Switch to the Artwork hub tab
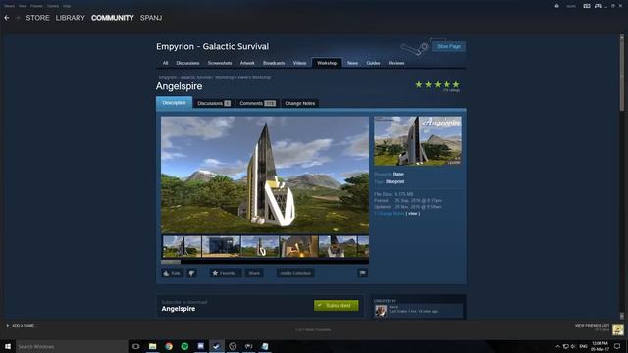628x353 pixels. click(247, 63)
